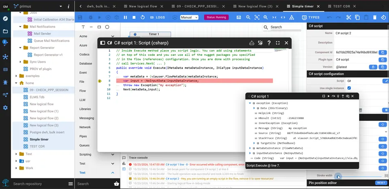Stop the running flow
Viewport: 389px width, 189px height.
(134, 17)
